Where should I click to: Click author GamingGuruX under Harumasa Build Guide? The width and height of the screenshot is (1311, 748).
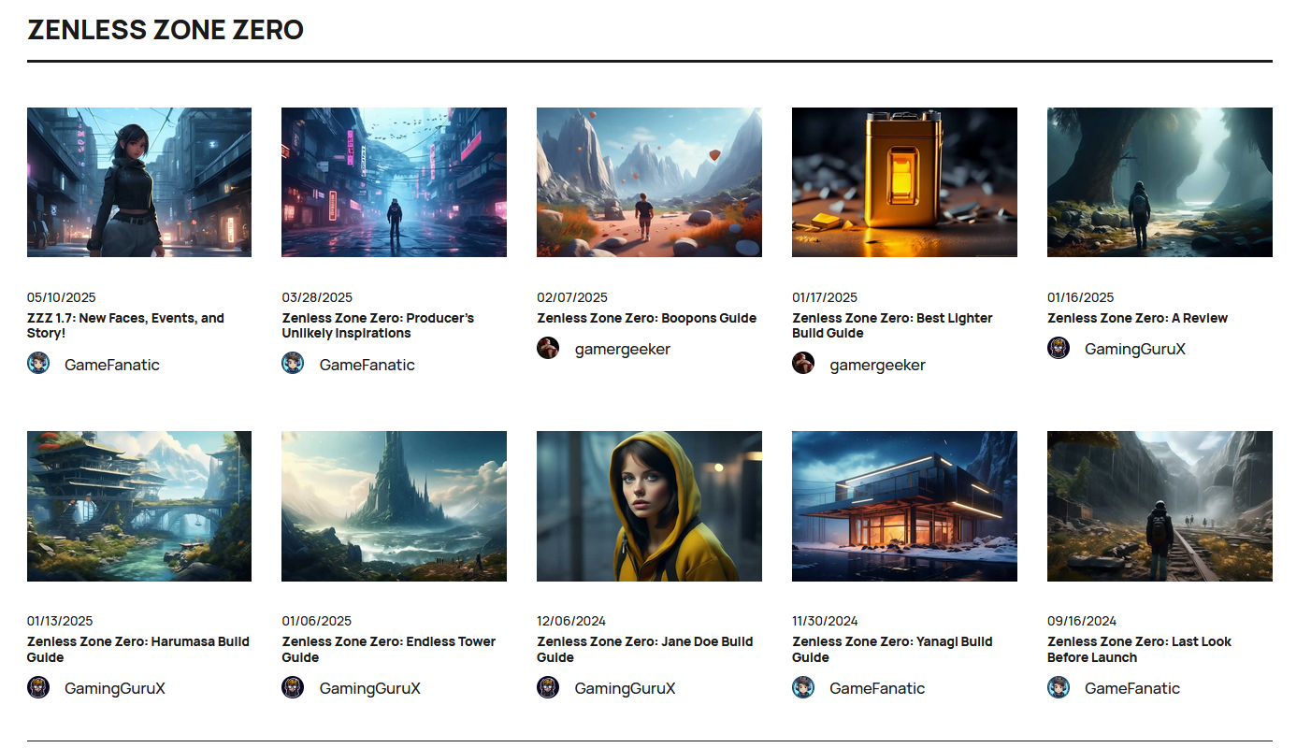(115, 688)
